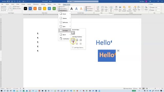This screenshot has width=164, height=92.
Task: Open the Text Direction tool
Action: click(x=98, y=9)
